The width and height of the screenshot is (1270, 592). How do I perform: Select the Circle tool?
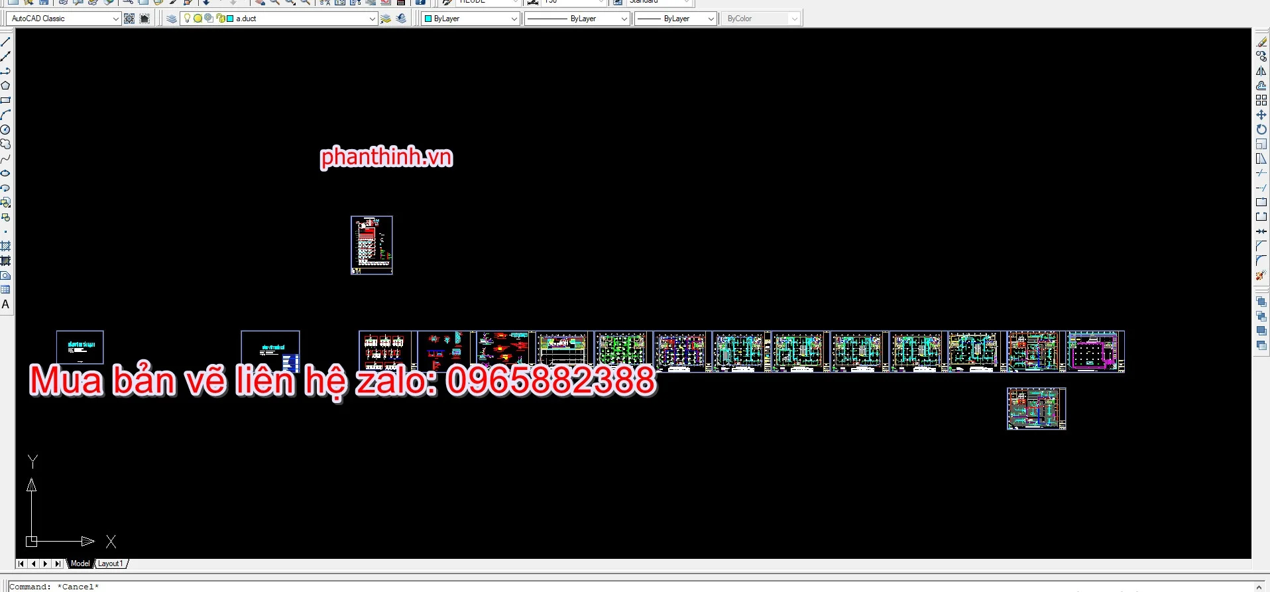click(x=5, y=129)
